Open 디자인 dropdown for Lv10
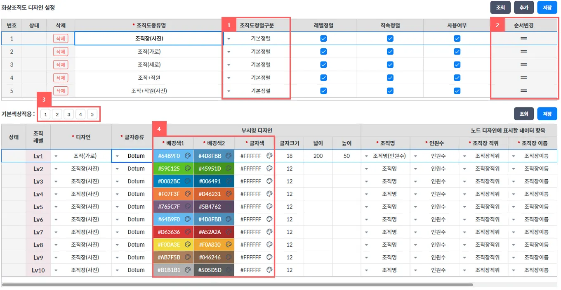 pyautogui.click(x=56, y=271)
